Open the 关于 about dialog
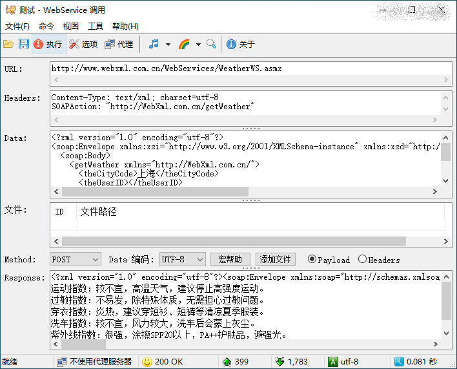Viewport: 457px width, 369px height. tap(241, 44)
